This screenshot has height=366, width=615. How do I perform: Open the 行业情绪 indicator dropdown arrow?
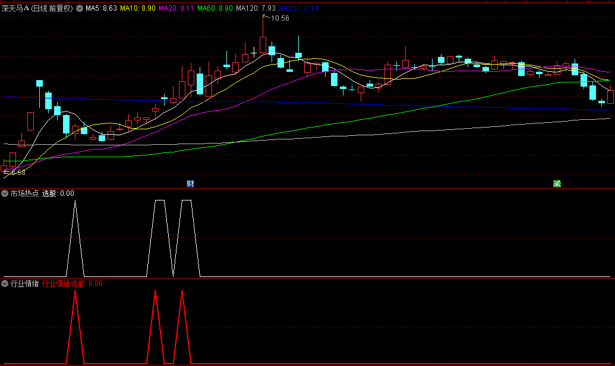5,284
